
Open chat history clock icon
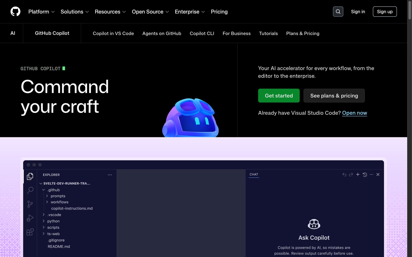click(x=365, y=175)
